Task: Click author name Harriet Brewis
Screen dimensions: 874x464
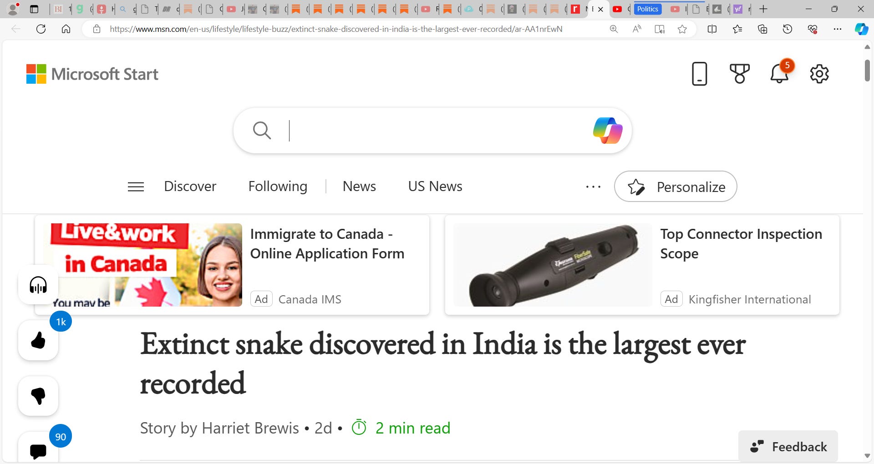Action: (x=250, y=428)
